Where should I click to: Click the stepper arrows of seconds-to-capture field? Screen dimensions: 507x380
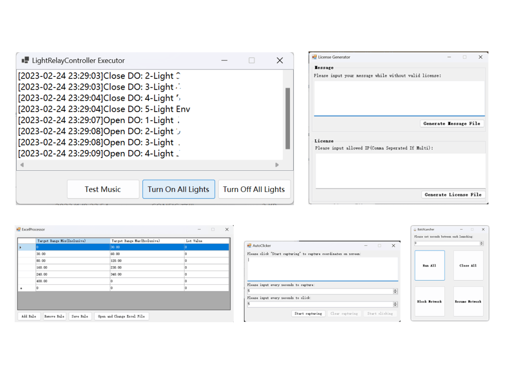(x=395, y=291)
